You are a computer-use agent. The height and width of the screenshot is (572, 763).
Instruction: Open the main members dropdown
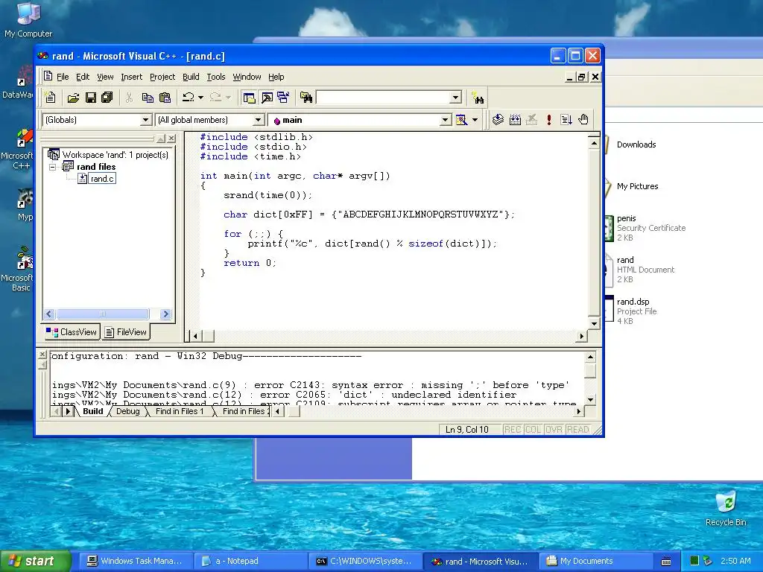(x=446, y=120)
